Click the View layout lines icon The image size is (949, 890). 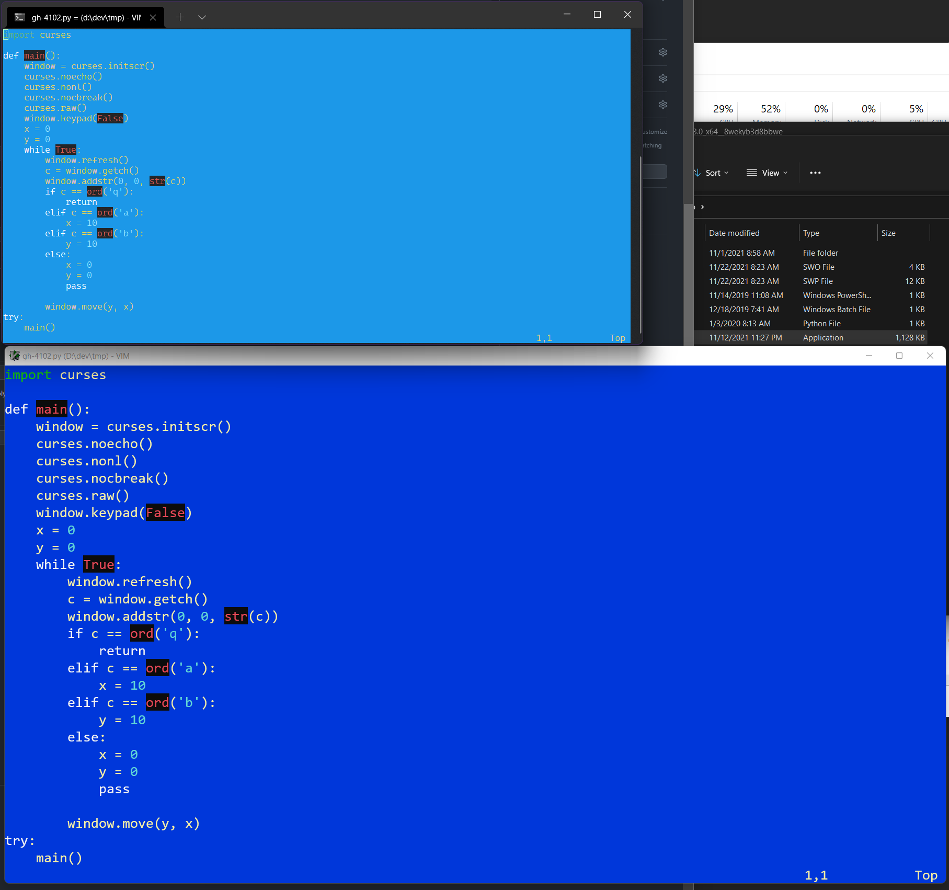pyautogui.click(x=751, y=173)
